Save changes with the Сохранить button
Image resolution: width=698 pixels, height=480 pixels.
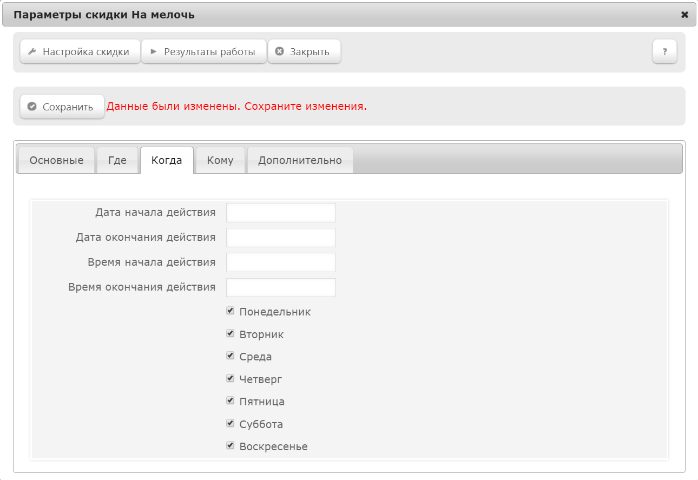pyautogui.click(x=62, y=107)
